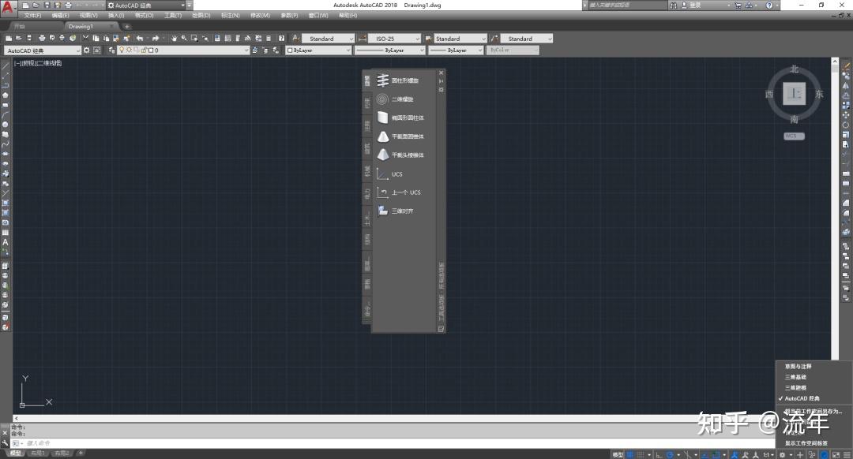853x459 pixels.
Task: Close the tool palette with its X
Action: pos(442,73)
